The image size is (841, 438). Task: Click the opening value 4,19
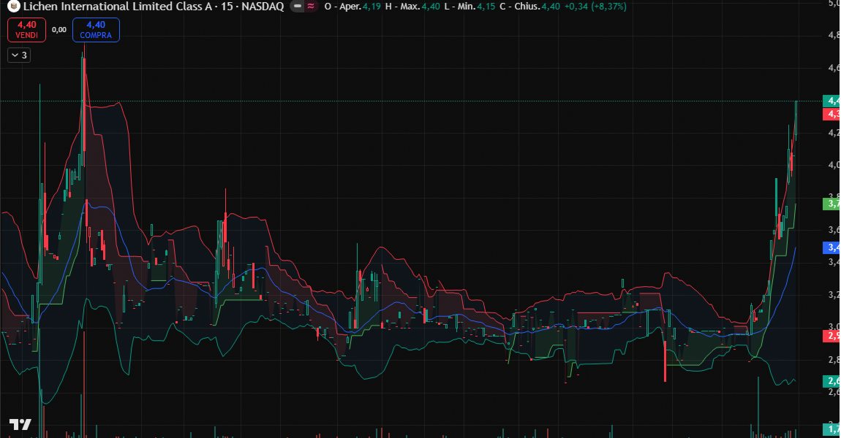pos(372,7)
